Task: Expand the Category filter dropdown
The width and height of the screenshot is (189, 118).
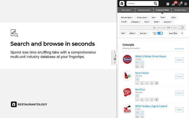Action: (x=136, y=22)
